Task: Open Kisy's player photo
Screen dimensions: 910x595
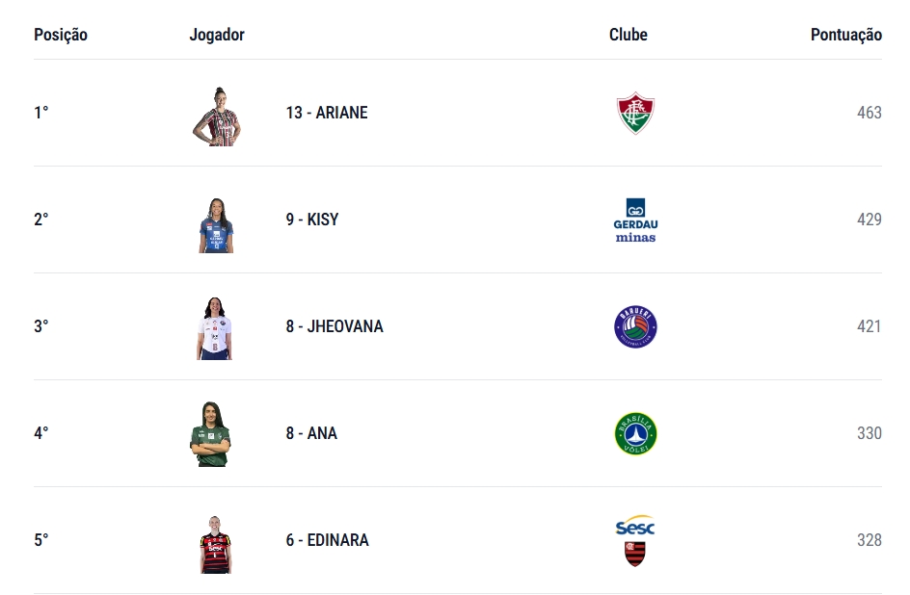Action: tap(216, 225)
